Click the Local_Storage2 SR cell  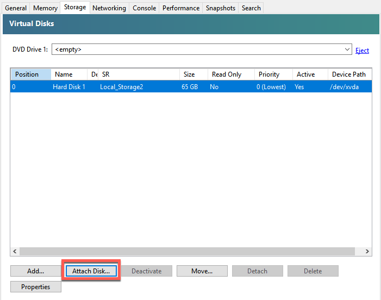[x=122, y=87]
